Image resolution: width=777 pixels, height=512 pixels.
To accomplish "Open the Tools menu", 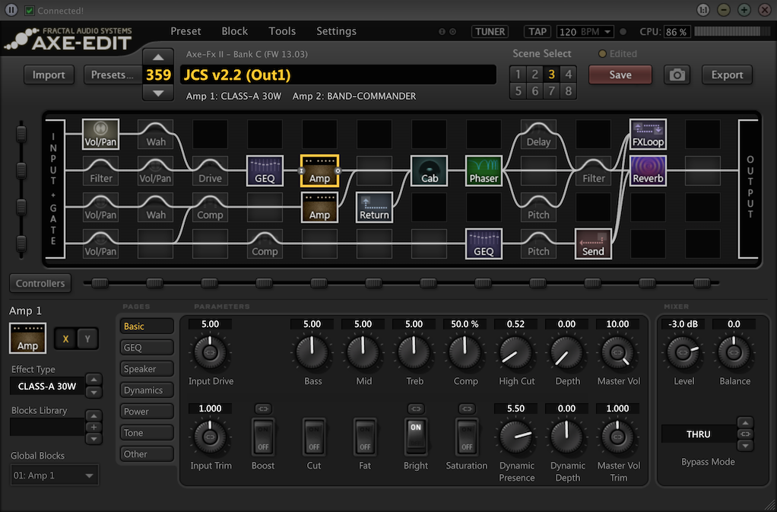I will point(282,31).
